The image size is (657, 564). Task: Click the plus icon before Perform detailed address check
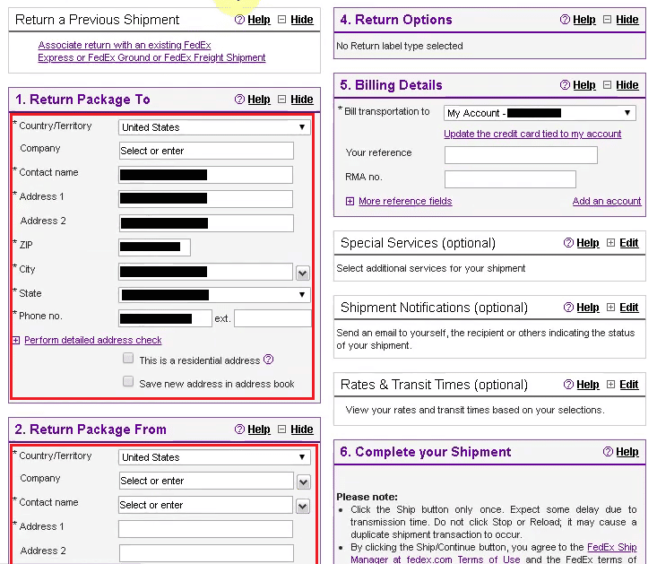(x=16, y=340)
